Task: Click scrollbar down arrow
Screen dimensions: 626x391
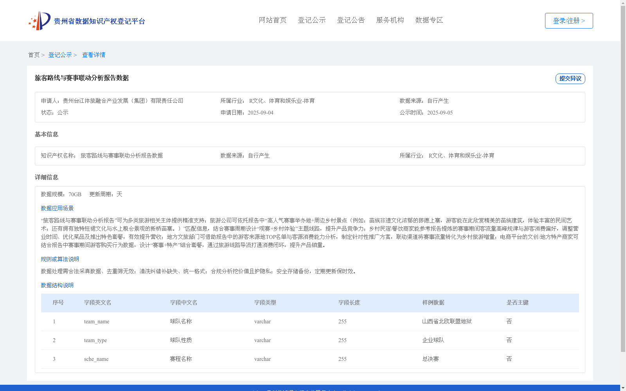Action: coord(623,388)
